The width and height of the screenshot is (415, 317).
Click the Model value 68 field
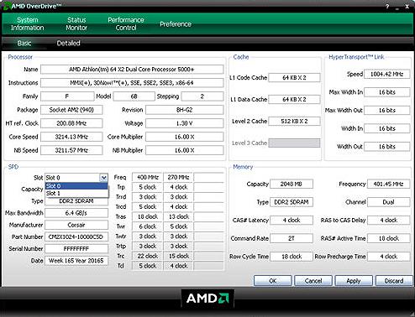click(134, 96)
